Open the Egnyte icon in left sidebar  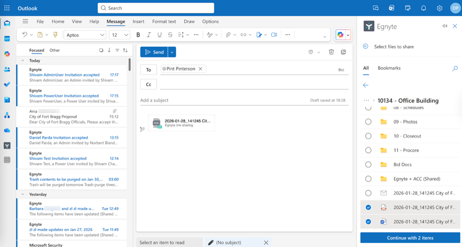pos(7,145)
